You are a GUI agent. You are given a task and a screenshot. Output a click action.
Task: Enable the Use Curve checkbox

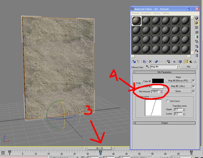coord(168,101)
